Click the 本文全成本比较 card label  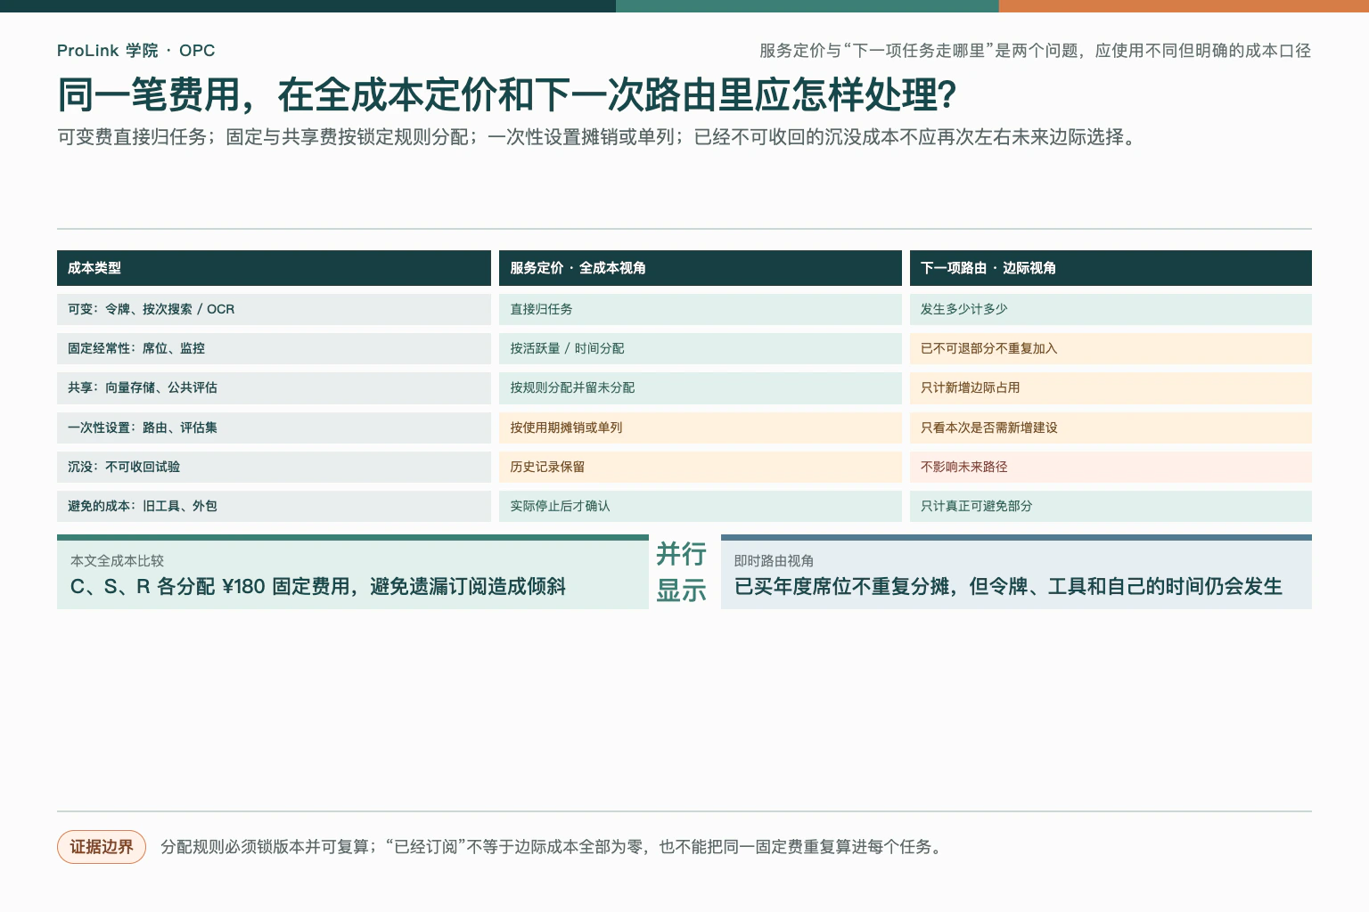point(117,561)
